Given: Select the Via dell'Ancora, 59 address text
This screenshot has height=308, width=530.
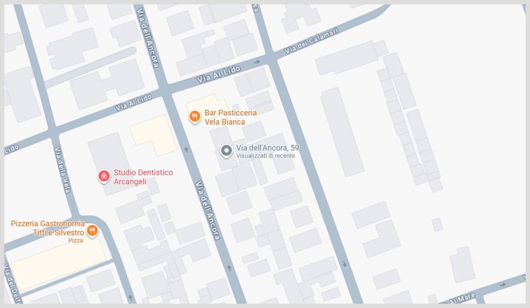Looking at the screenshot, I should tap(268, 148).
